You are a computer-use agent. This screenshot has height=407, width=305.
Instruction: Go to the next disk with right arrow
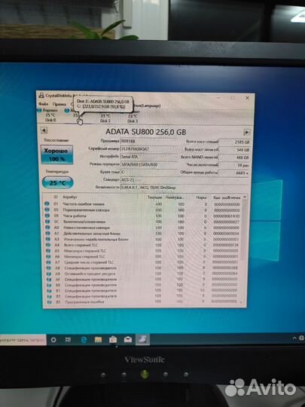pos(247,133)
